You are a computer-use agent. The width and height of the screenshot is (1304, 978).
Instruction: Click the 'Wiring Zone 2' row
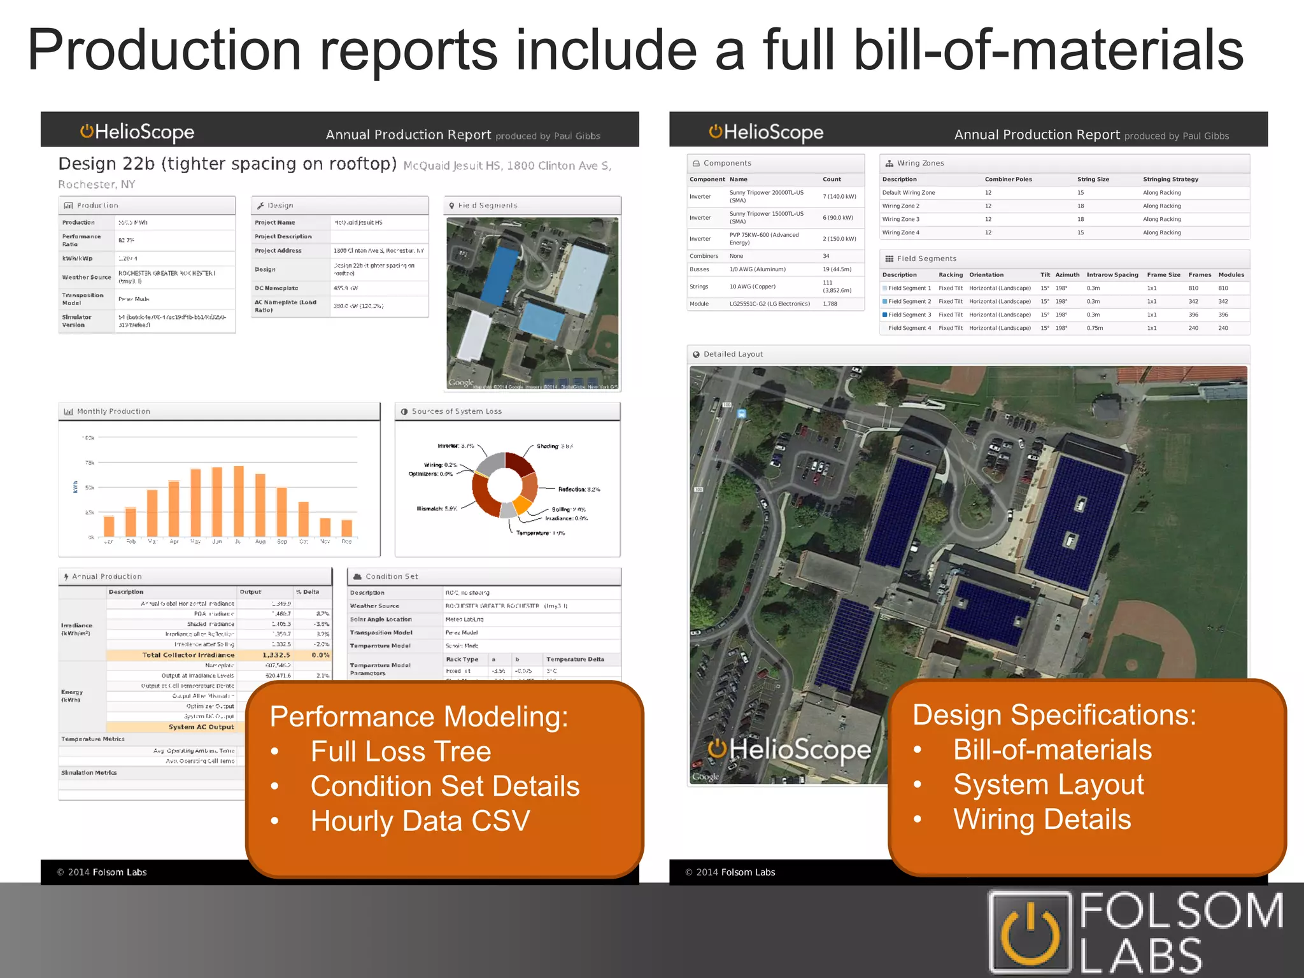pos(1065,206)
